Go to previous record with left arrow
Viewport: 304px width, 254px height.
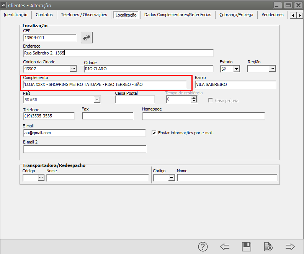click(225, 247)
